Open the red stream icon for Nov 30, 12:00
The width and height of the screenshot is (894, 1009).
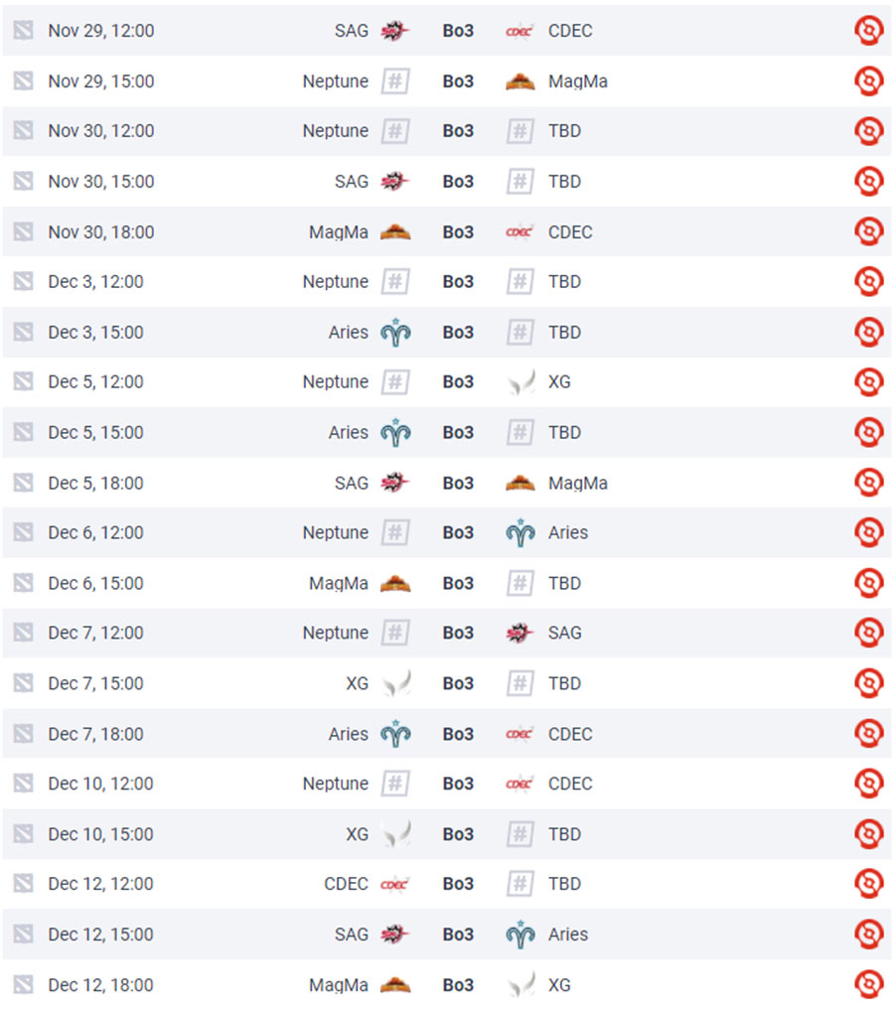coord(868,131)
